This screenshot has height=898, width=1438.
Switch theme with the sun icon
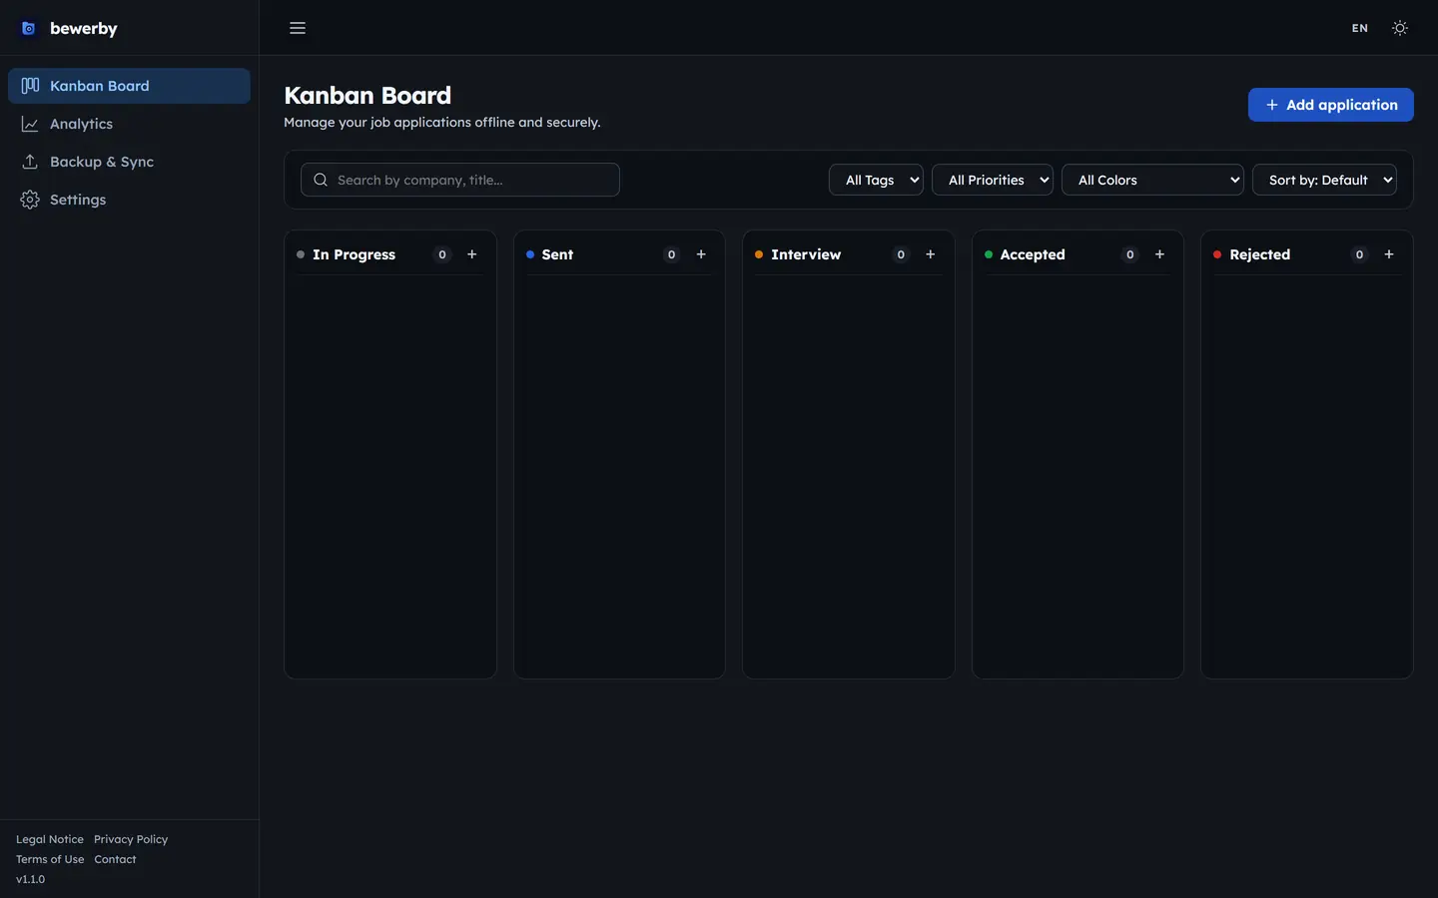pyautogui.click(x=1400, y=28)
